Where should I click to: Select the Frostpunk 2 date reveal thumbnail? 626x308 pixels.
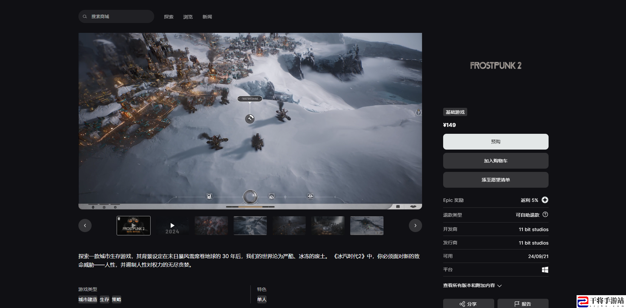point(133,225)
